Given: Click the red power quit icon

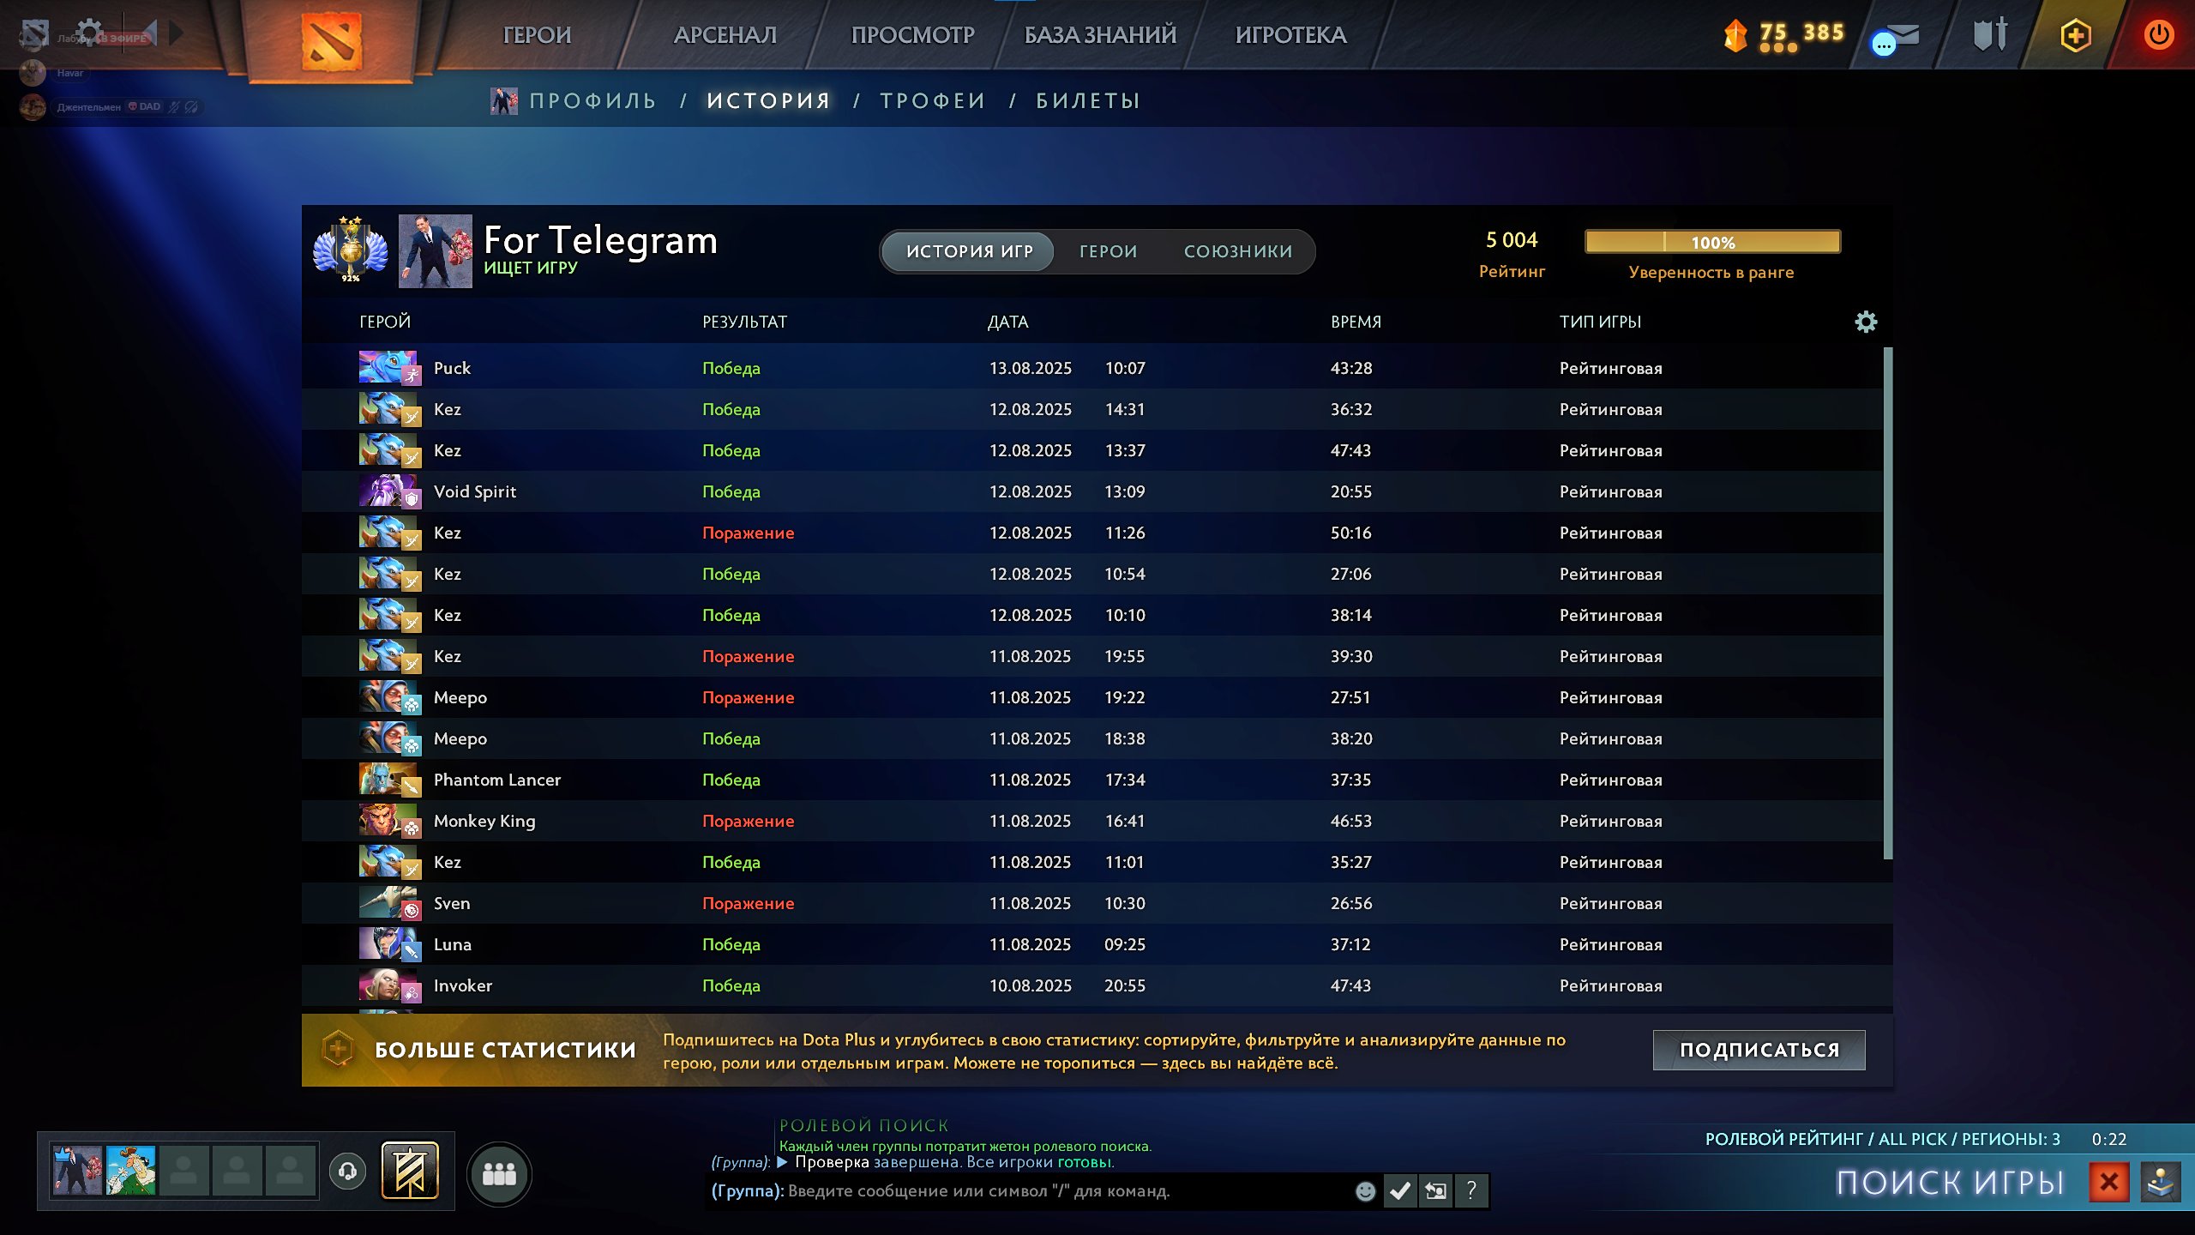Looking at the screenshot, I should (x=2158, y=35).
